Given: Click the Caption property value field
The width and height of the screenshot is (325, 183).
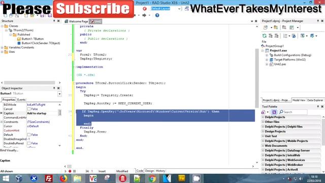Looking at the screenshot, I should (42, 113).
